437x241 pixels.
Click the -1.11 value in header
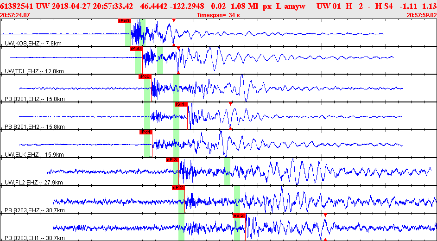coord(407,6)
